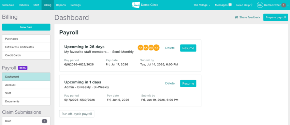This screenshot has width=290, height=125.
Task: Open Documents in Payroll sidebar
Action: (x=26, y=101)
